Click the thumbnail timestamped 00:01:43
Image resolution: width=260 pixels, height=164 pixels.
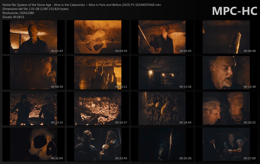33,37
